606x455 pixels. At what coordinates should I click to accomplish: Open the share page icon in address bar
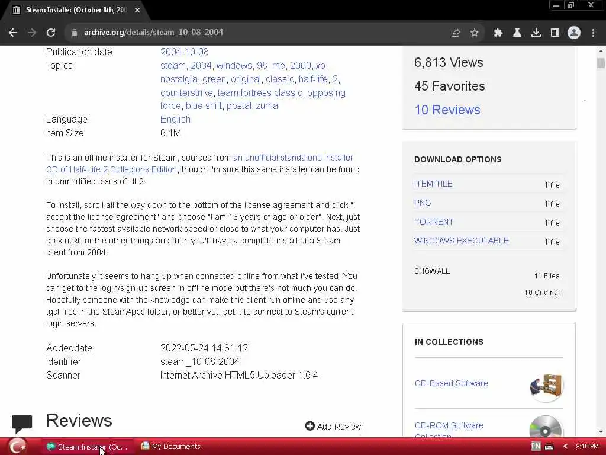(456, 33)
